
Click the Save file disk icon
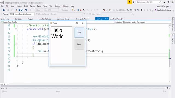tap(19, 10)
